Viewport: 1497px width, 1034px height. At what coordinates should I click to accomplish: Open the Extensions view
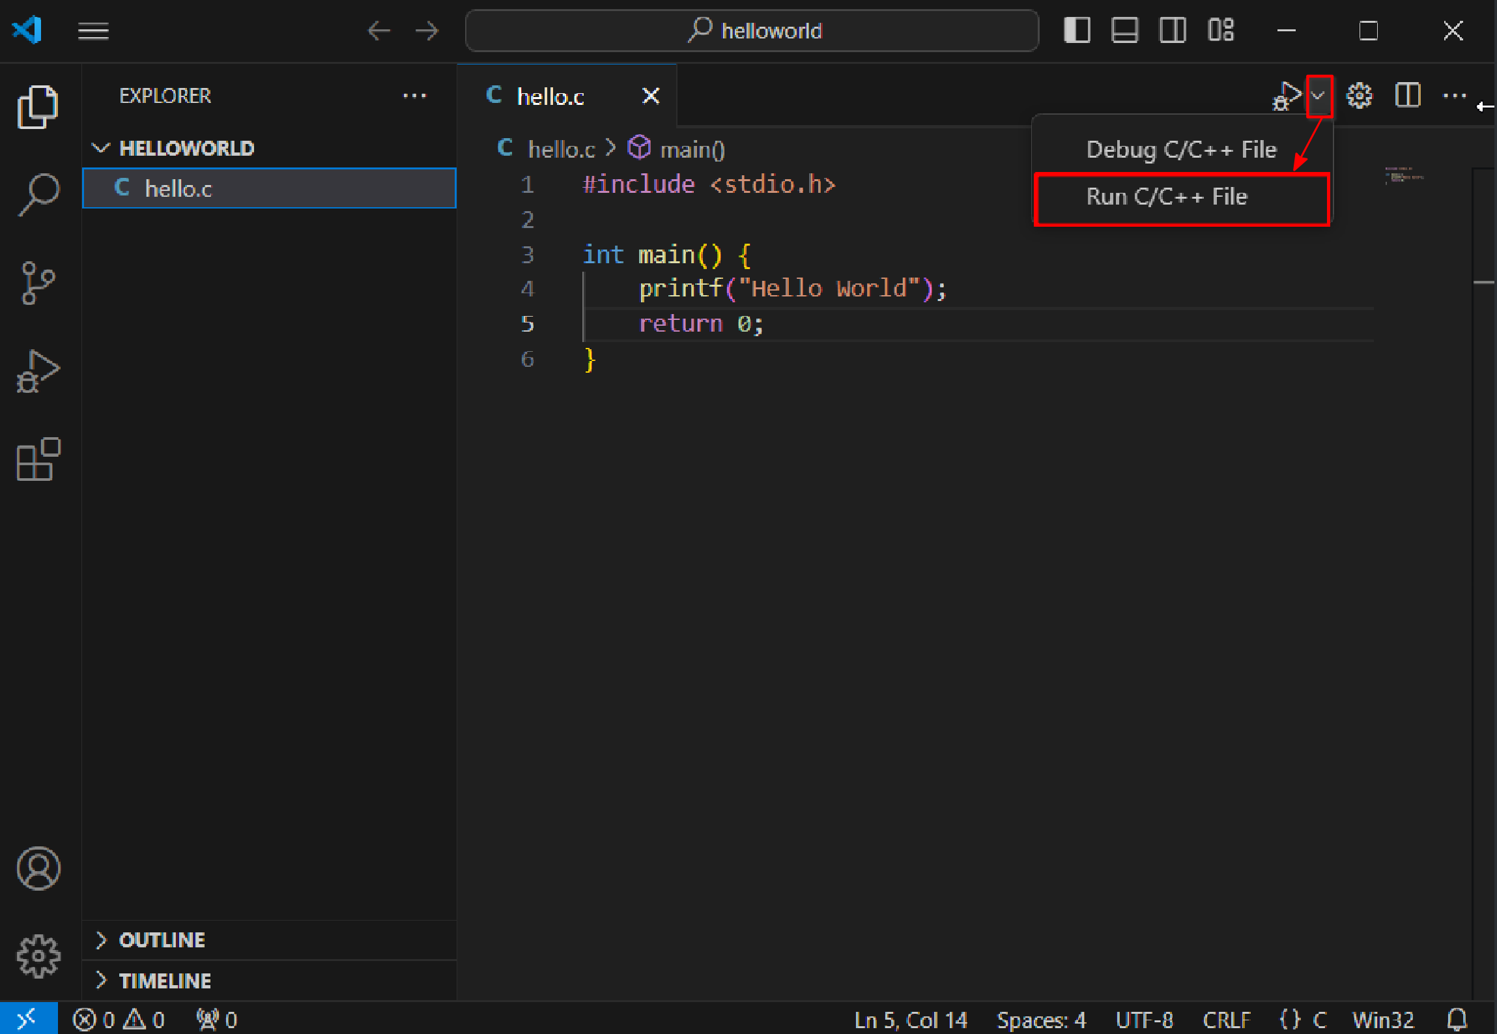(x=38, y=459)
